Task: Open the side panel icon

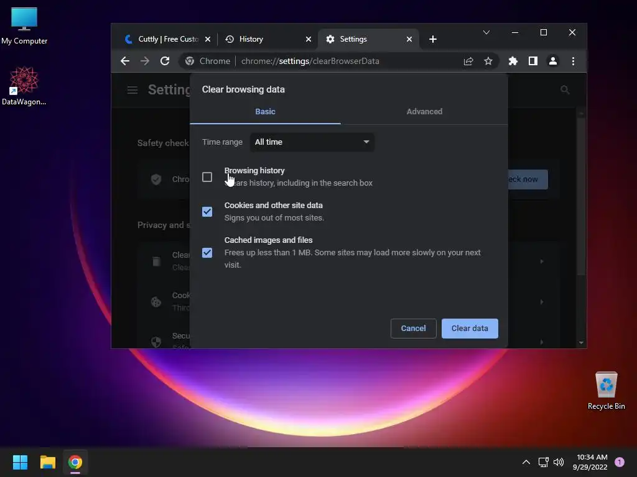Action: point(533,61)
